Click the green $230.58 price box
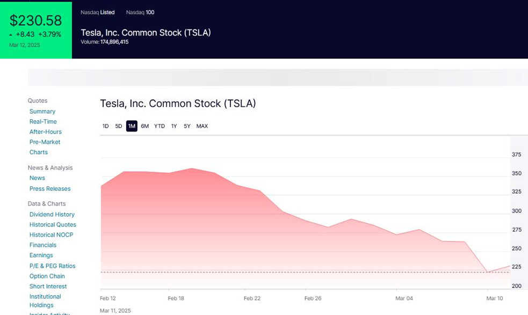 tap(36, 30)
